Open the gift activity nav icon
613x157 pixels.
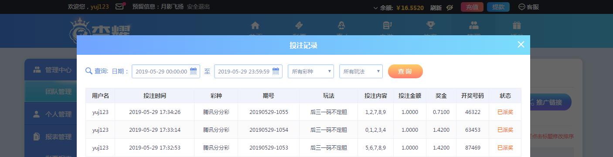click(x=517, y=25)
